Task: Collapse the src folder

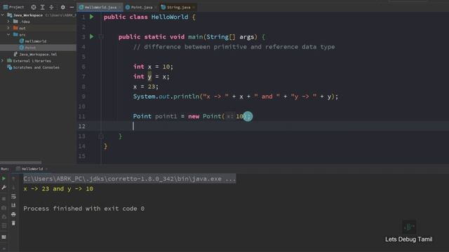Action: click(x=8, y=34)
